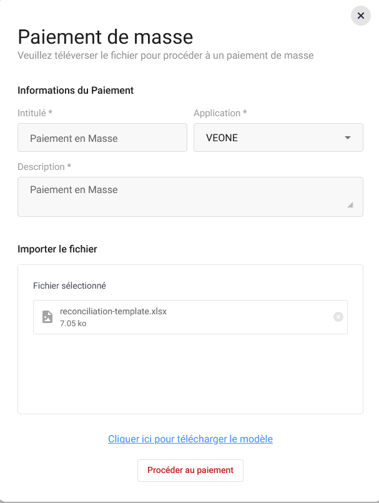Click the Fichier sélectionné label
This screenshot has height=503, width=379.
pyautogui.click(x=69, y=286)
